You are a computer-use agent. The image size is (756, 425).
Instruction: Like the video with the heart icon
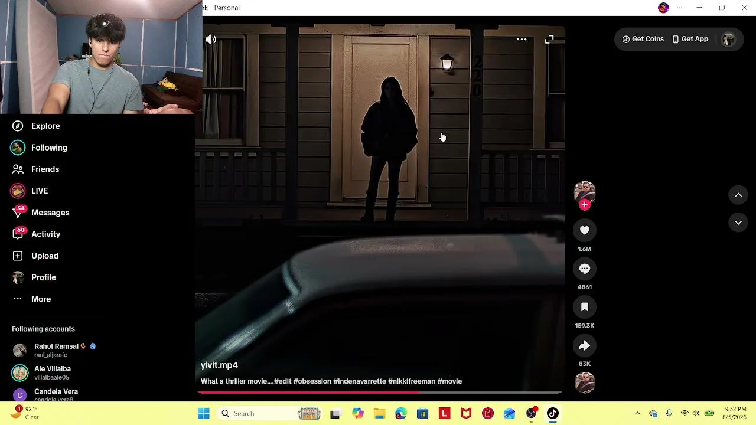pos(585,230)
